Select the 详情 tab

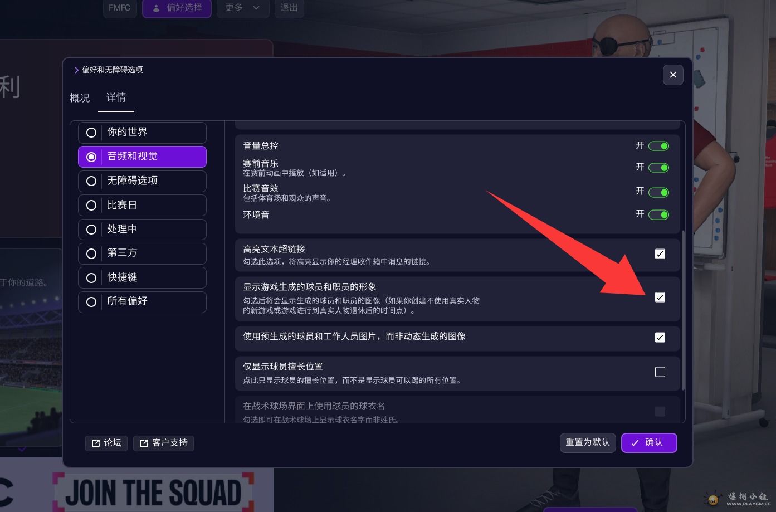click(x=116, y=98)
